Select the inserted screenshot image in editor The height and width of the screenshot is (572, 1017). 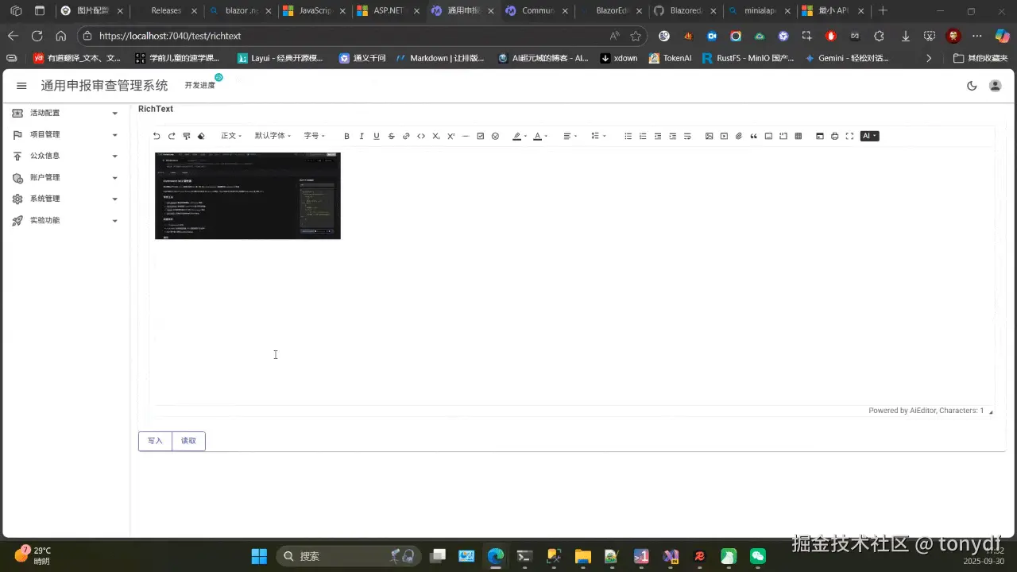pos(248,195)
